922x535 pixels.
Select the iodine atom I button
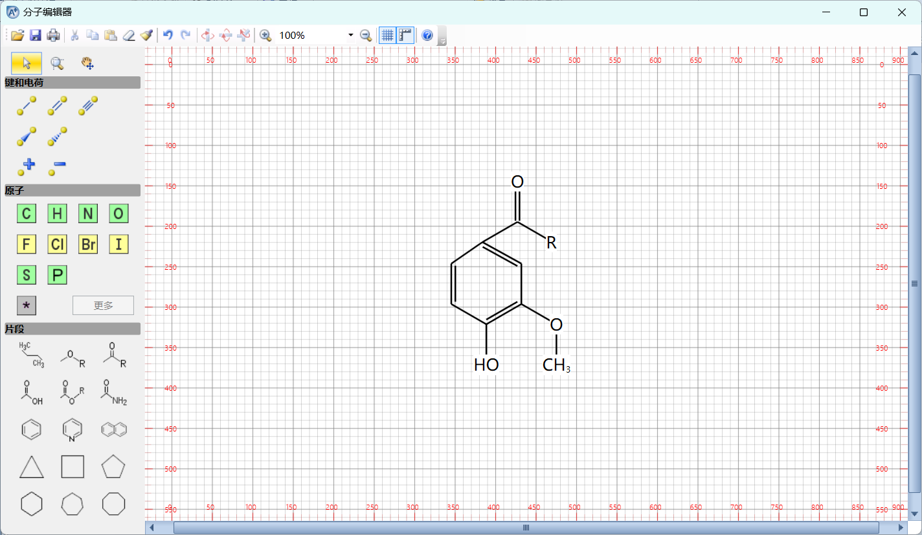[118, 244]
